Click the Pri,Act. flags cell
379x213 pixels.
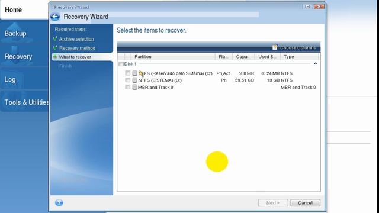[x=223, y=73]
